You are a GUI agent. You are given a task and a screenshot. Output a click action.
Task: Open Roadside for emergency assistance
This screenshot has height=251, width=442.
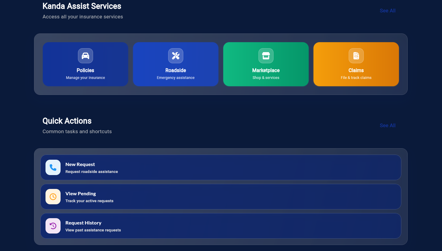176,64
